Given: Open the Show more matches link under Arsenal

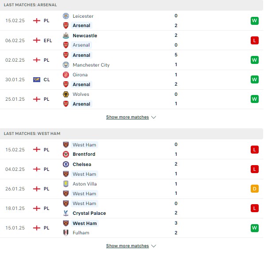Looking at the screenshot, I should 127,117.
